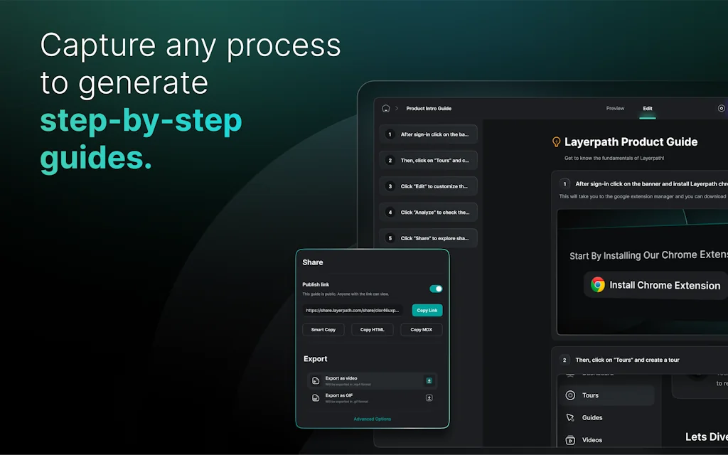The image size is (728, 455).
Task: Expand Advanced Options in the Share panel
Action: pos(373,419)
